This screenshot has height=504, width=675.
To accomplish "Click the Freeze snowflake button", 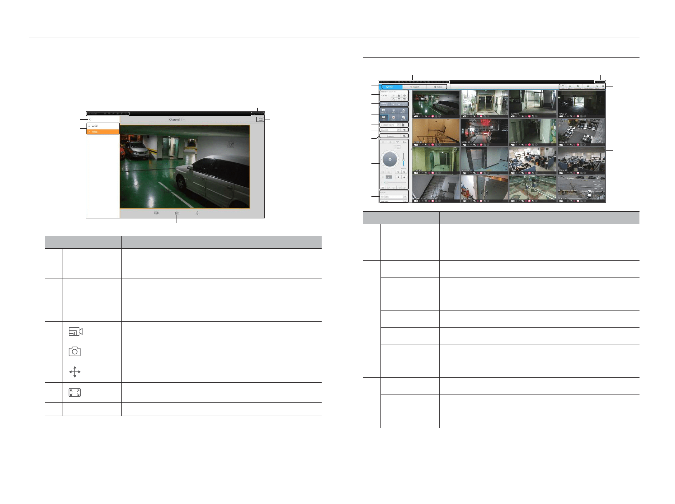I will (x=394, y=111).
